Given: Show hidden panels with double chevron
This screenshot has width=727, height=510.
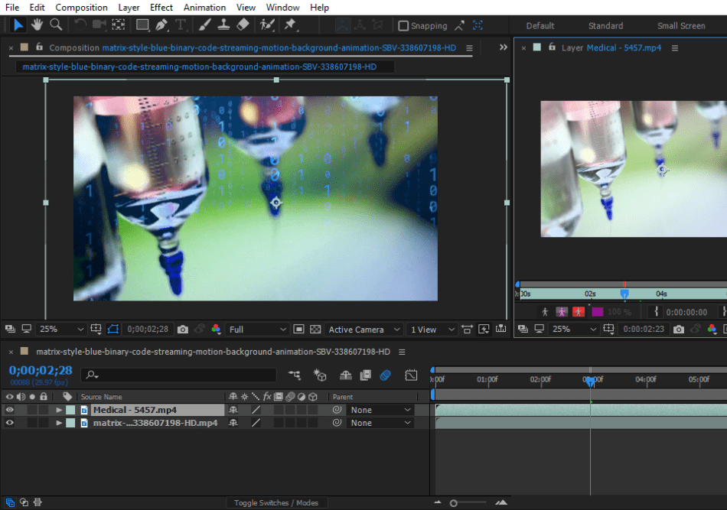Looking at the screenshot, I should coord(503,47).
